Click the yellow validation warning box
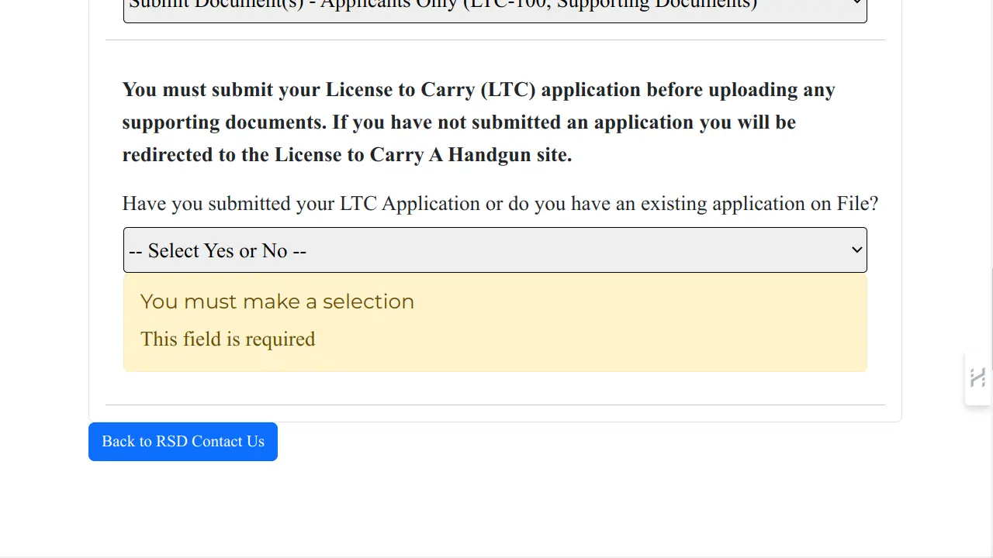Screen dimensions: 993x558 [x=495, y=322]
